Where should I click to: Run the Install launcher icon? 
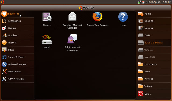[47, 40]
